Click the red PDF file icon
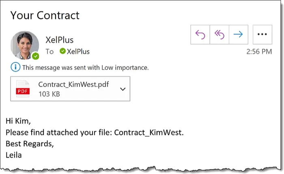Image resolution: width=284 pixels, height=174 pixels. coord(23,89)
